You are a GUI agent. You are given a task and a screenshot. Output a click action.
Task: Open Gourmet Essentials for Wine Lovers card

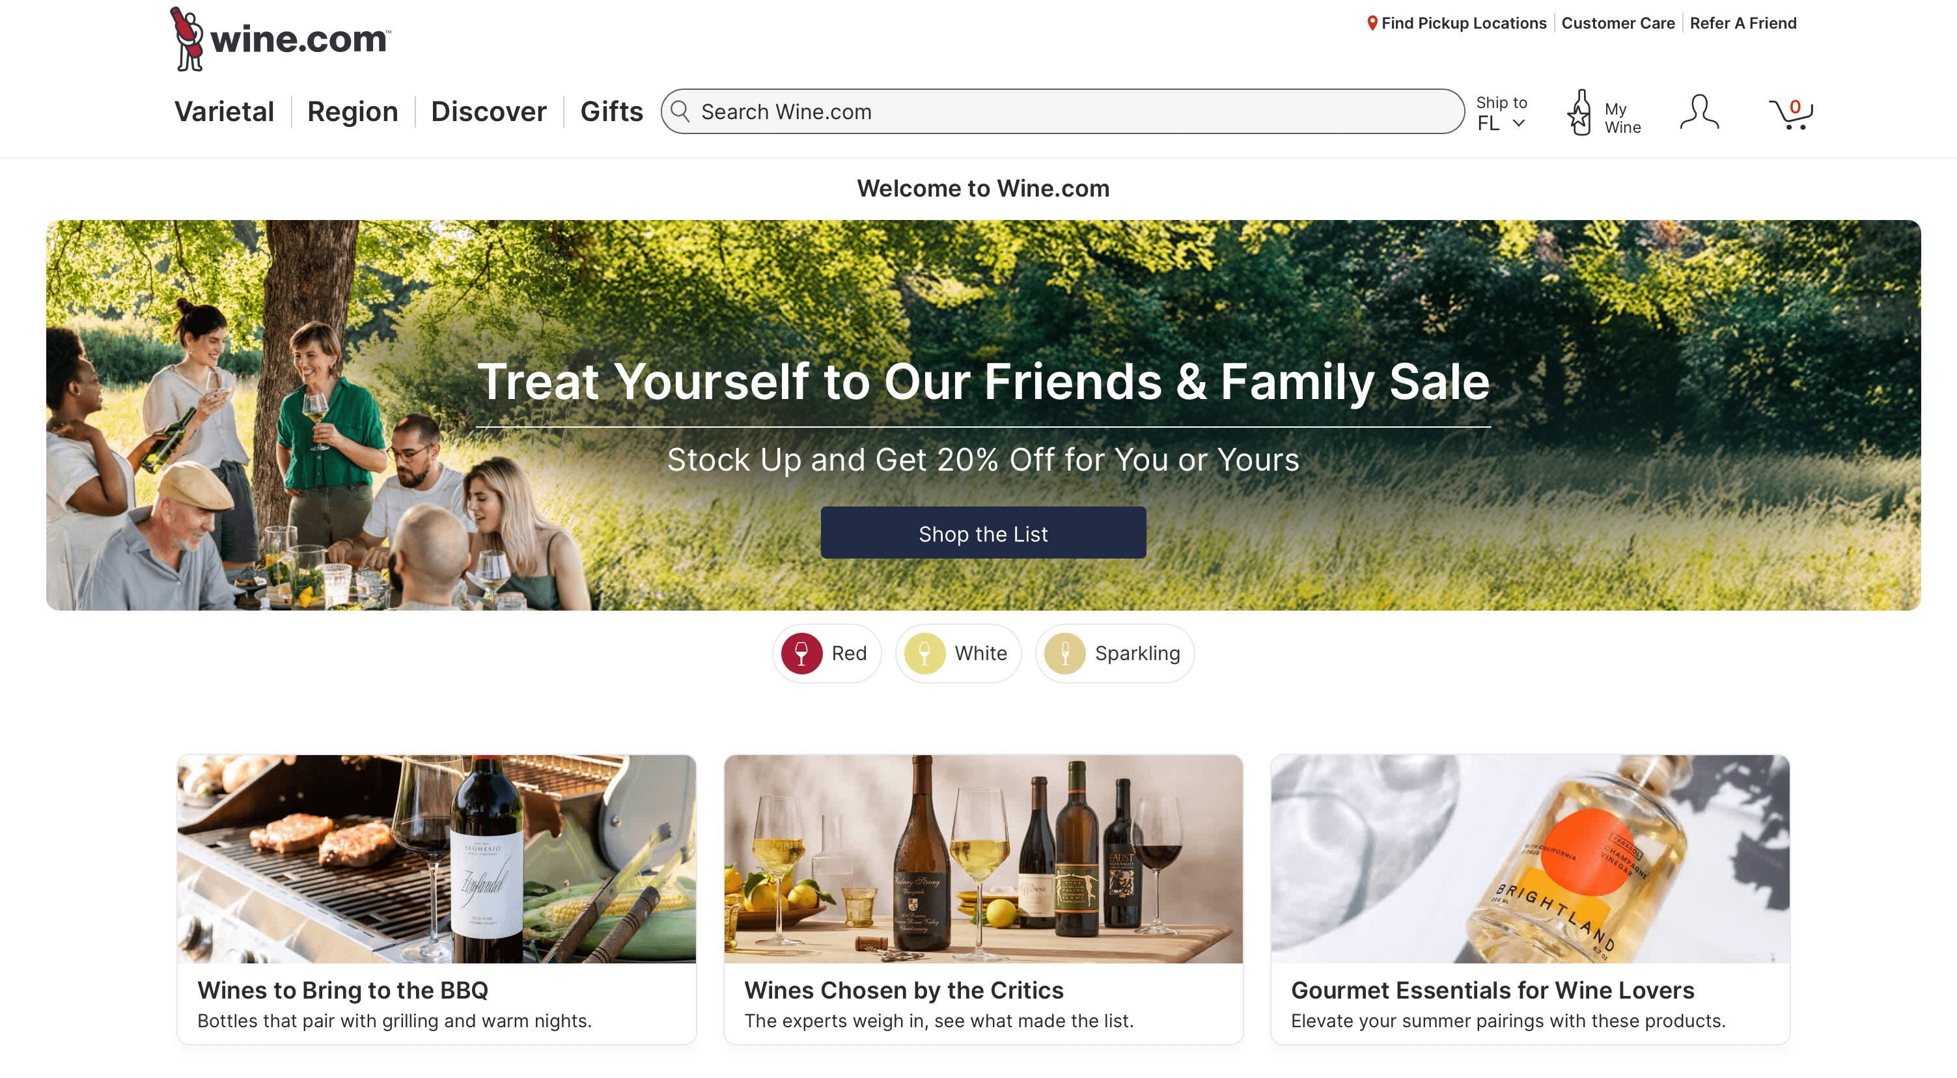[1530, 900]
